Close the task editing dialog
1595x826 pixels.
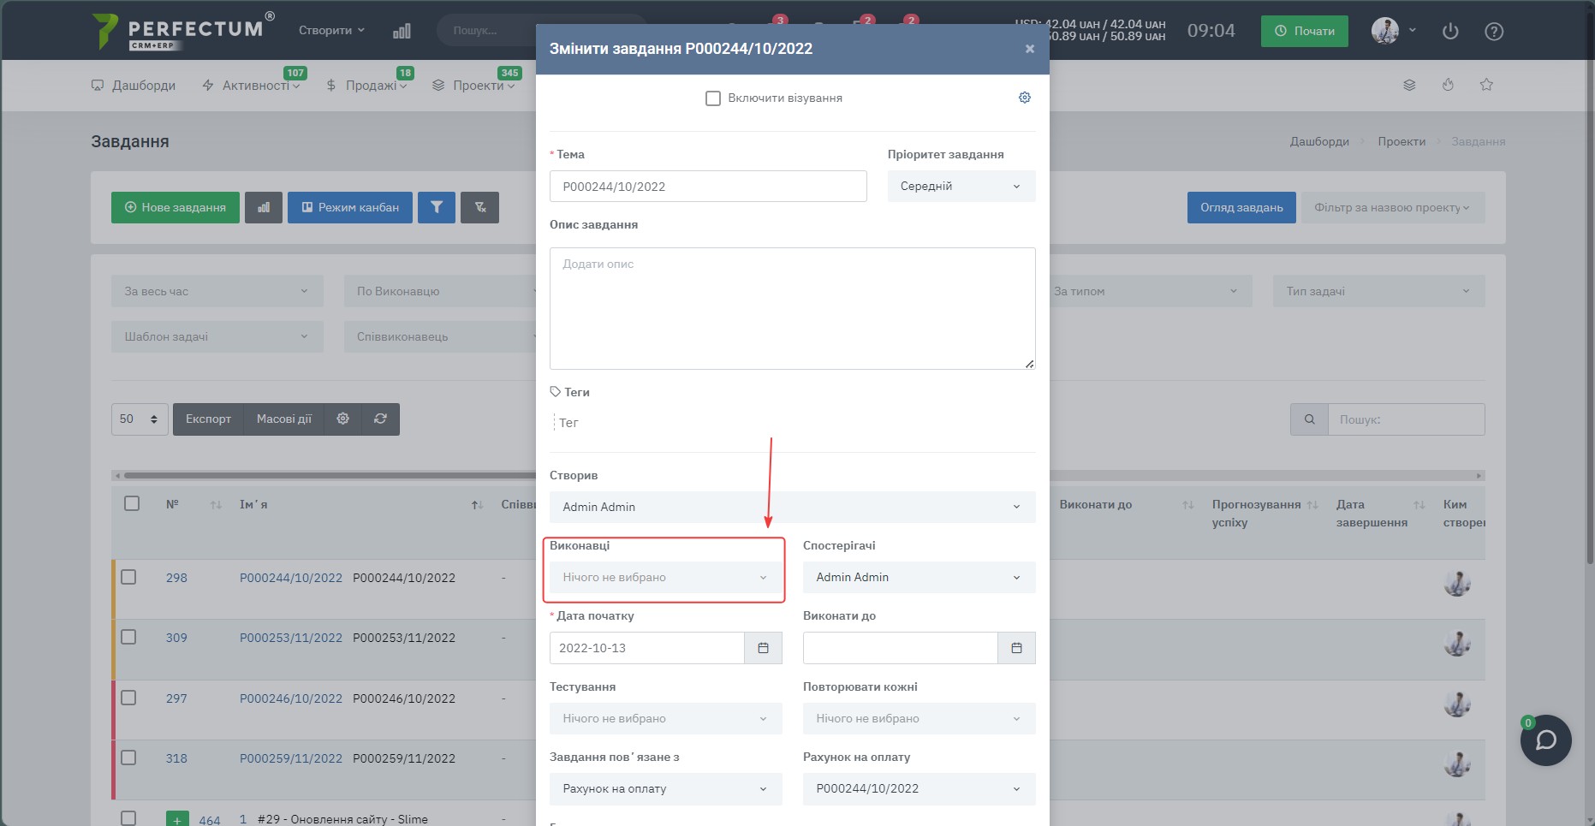pos(1030,49)
